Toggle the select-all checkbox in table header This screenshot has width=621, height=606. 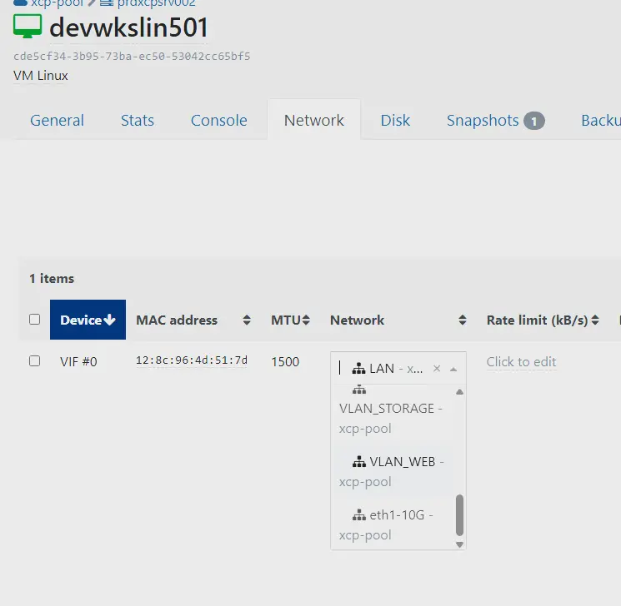click(34, 320)
